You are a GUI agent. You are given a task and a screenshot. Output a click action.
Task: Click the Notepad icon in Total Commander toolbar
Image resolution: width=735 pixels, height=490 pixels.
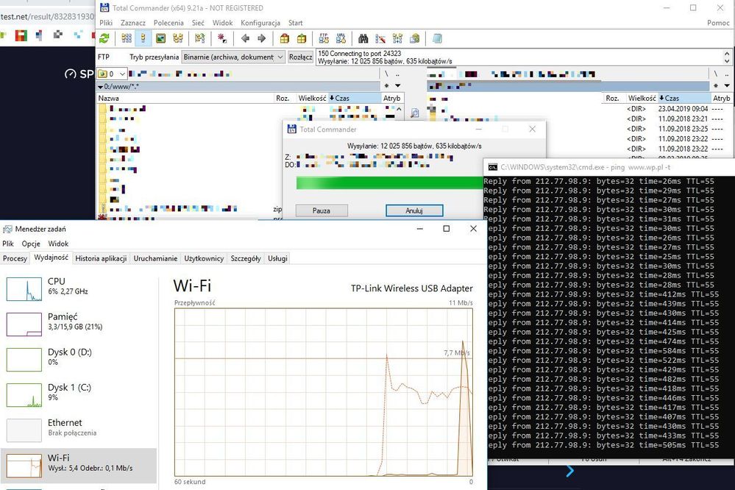437,38
